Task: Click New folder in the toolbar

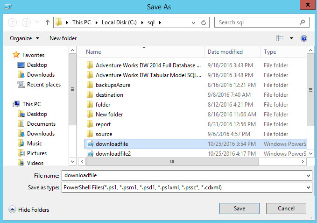Action: coord(63,38)
